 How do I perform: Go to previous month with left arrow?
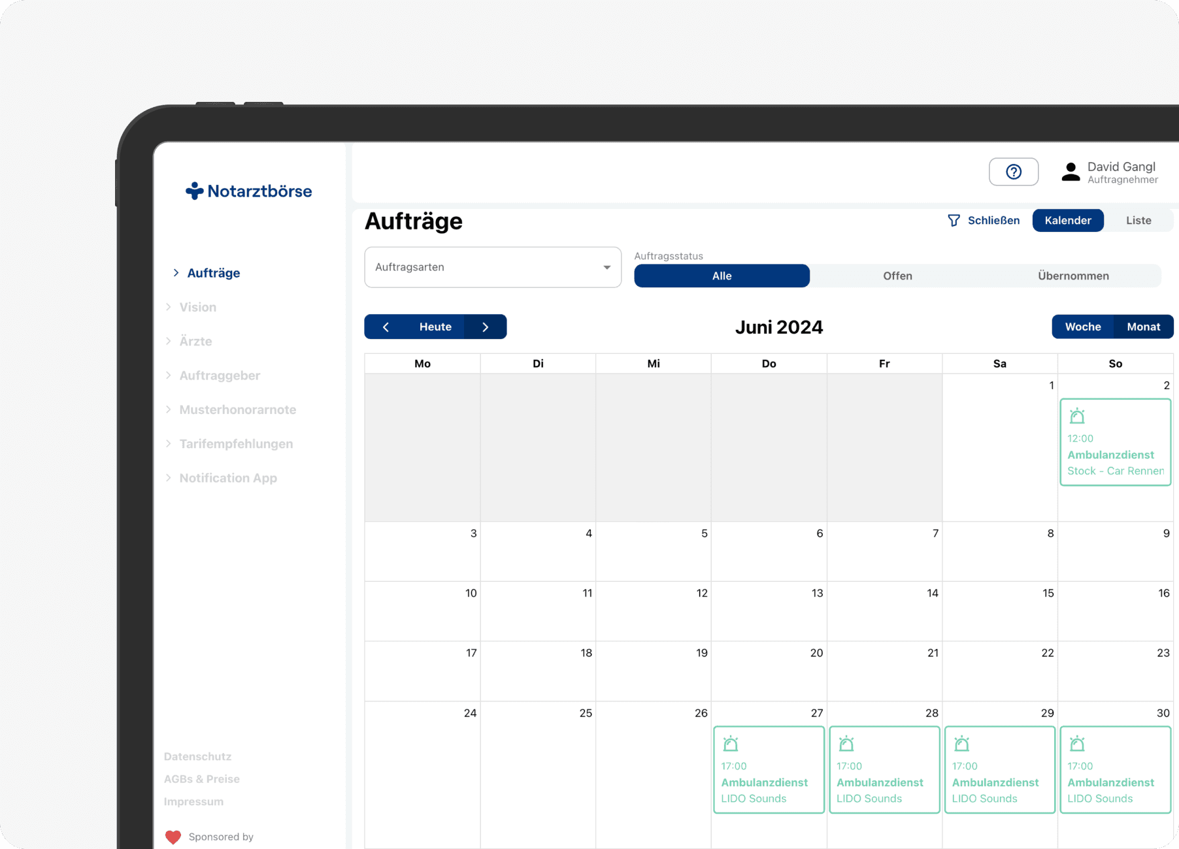click(386, 327)
